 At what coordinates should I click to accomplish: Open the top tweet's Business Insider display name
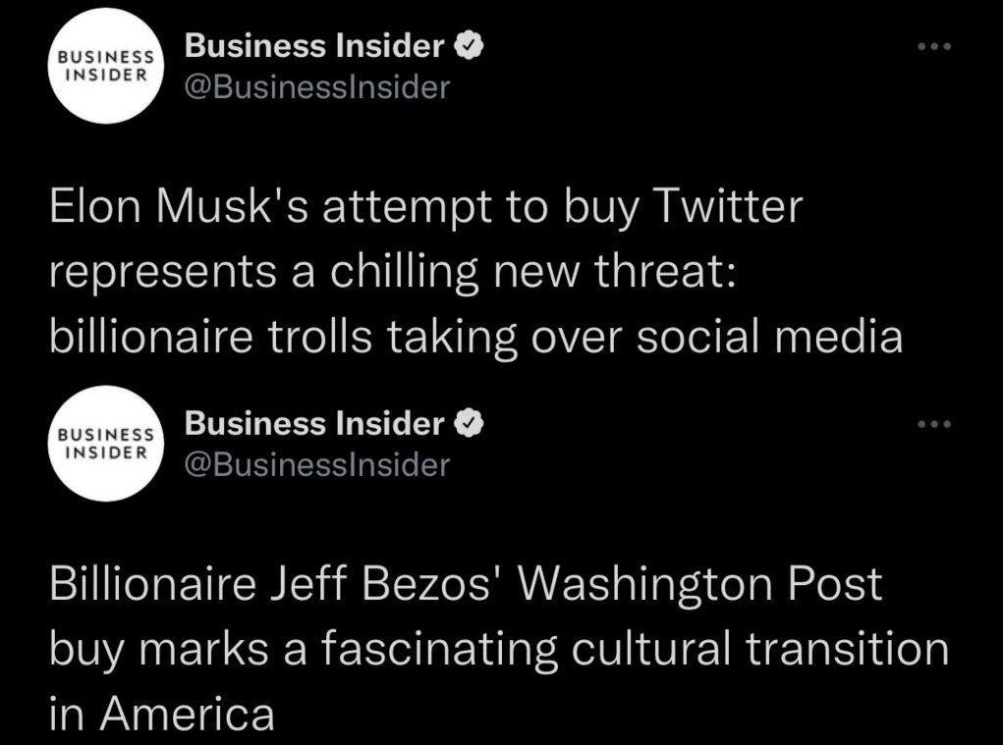[x=315, y=46]
